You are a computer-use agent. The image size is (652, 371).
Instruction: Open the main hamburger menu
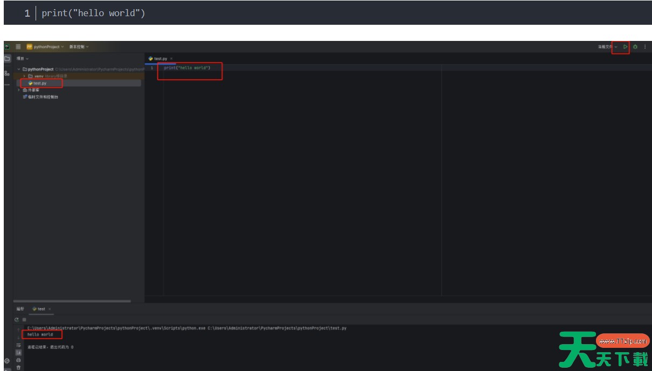click(18, 47)
